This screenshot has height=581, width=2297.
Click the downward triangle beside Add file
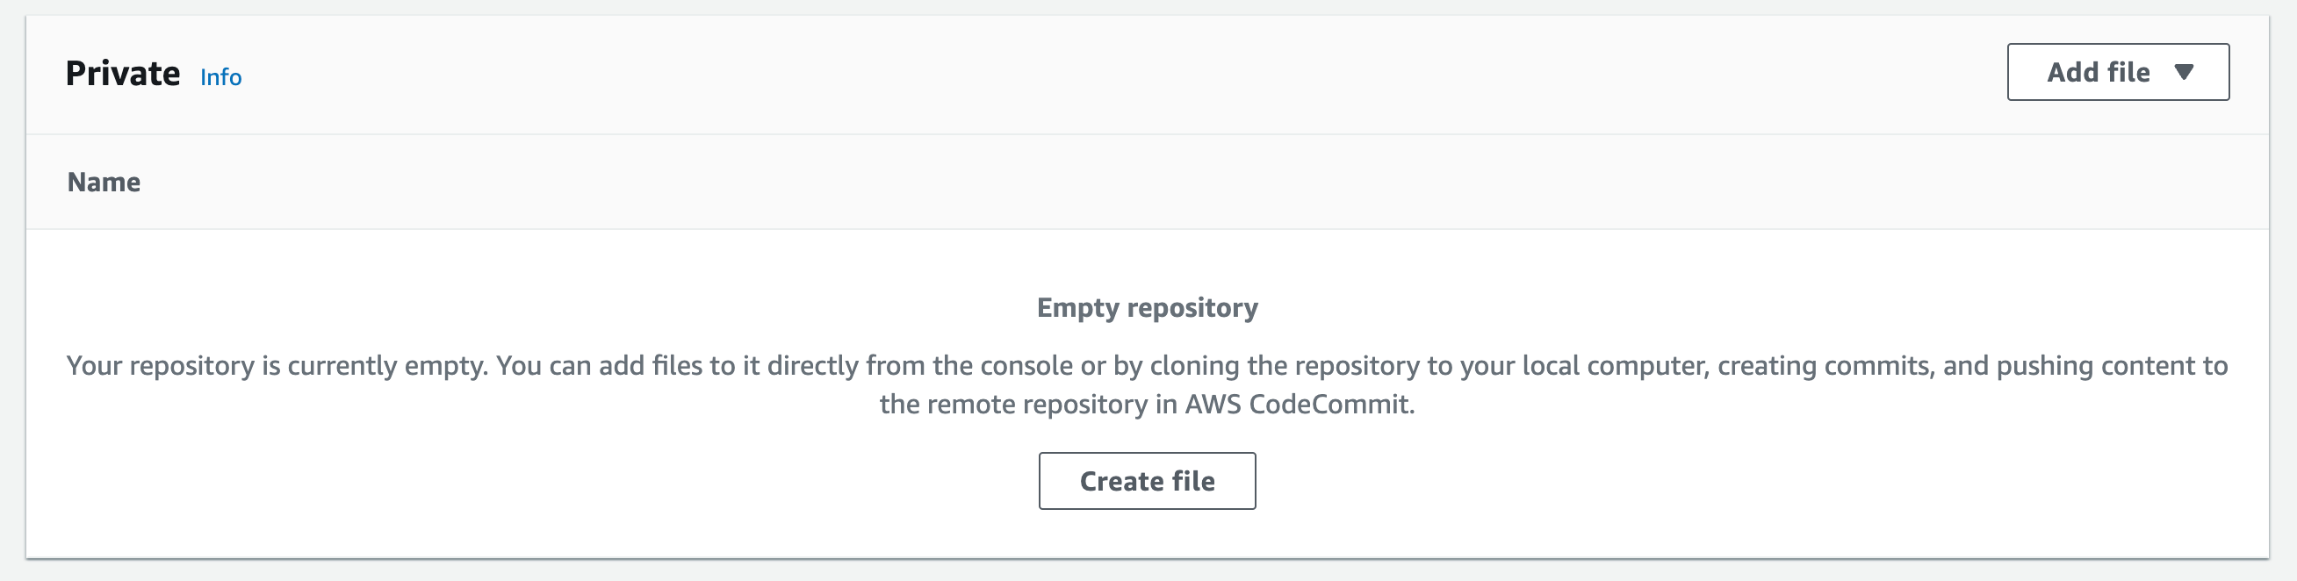pos(2183,72)
